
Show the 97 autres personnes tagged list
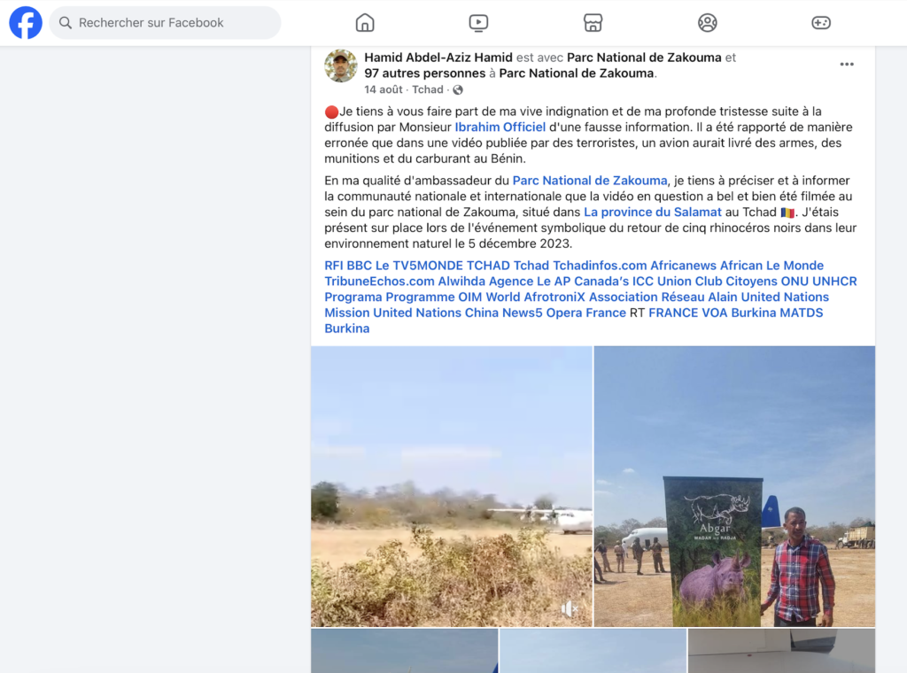coord(425,73)
